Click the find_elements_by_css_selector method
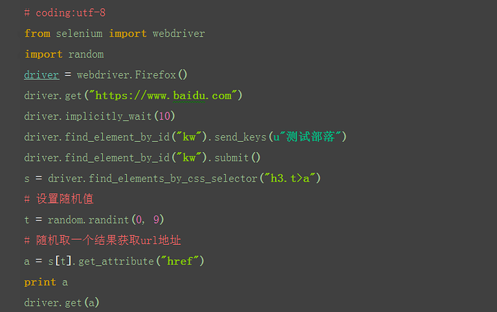497x312 pixels. pos(173,178)
